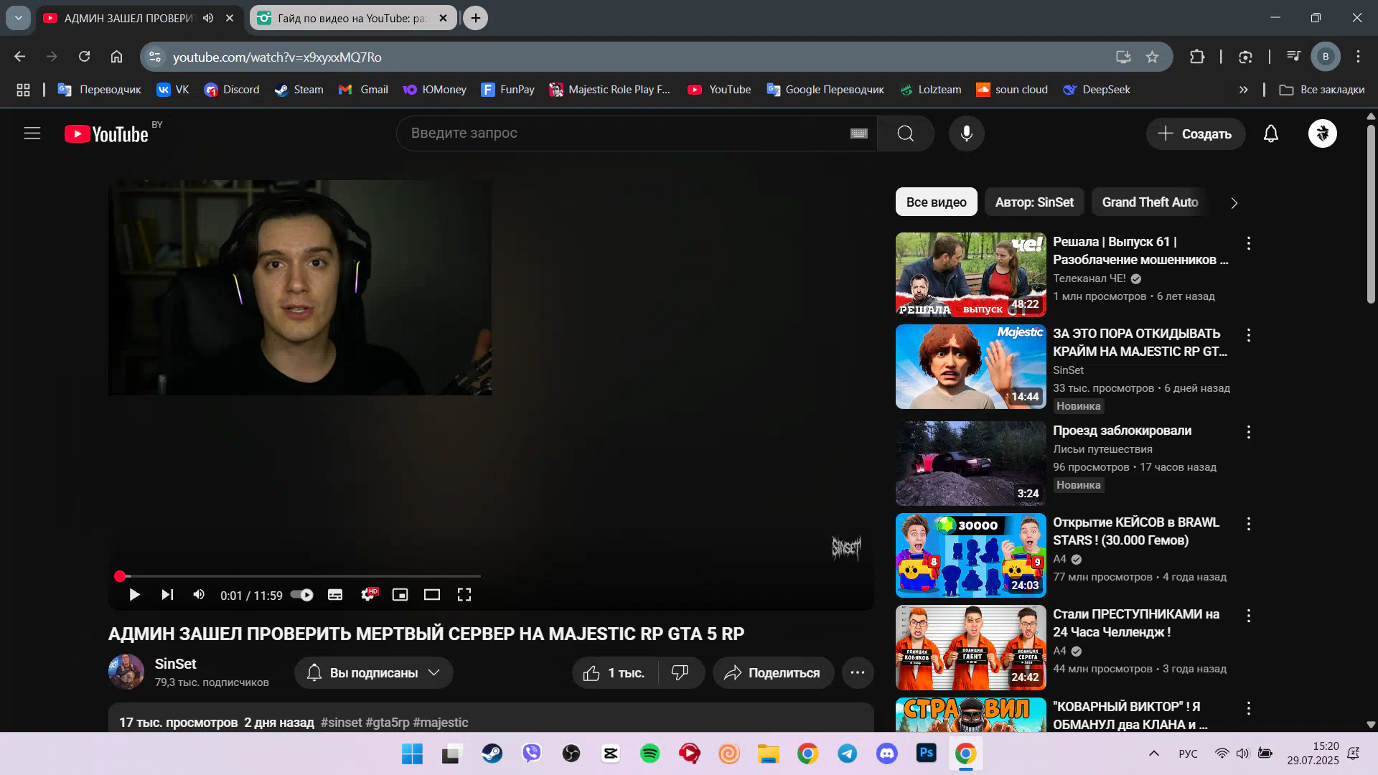This screenshot has width=1378, height=775.
Task: Switch to miniplayer mode
Action: 400,595
